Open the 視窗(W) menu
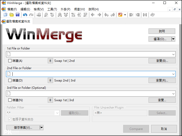This screenshot has width=182, height=136. pyautogui.click(x=79, y=9)
